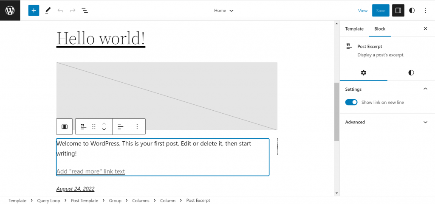Click the Undo arrow
This screenshot has width=435, height=204.
(x=60, y=11)
